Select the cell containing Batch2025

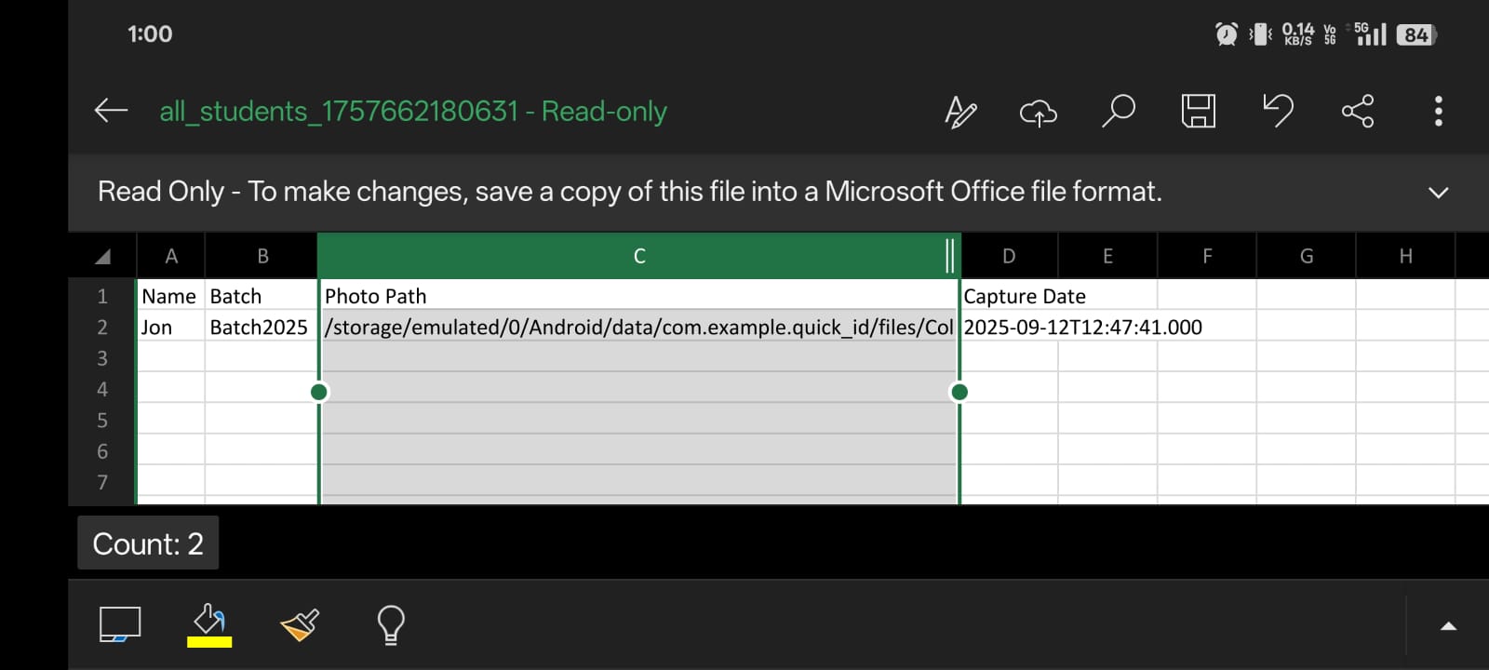click(259, 328)
